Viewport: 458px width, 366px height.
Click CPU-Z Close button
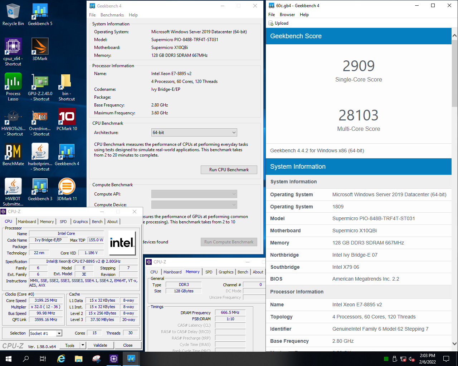pos(128,345)
